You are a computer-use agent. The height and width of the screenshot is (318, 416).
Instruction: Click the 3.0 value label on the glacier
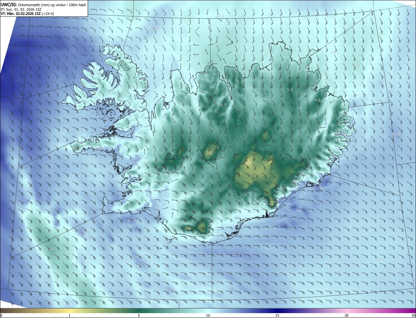coord(209,152)
